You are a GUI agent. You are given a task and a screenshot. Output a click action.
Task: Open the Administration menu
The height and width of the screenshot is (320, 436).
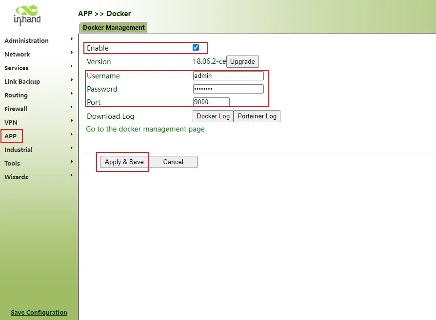(x=26, y=40)
